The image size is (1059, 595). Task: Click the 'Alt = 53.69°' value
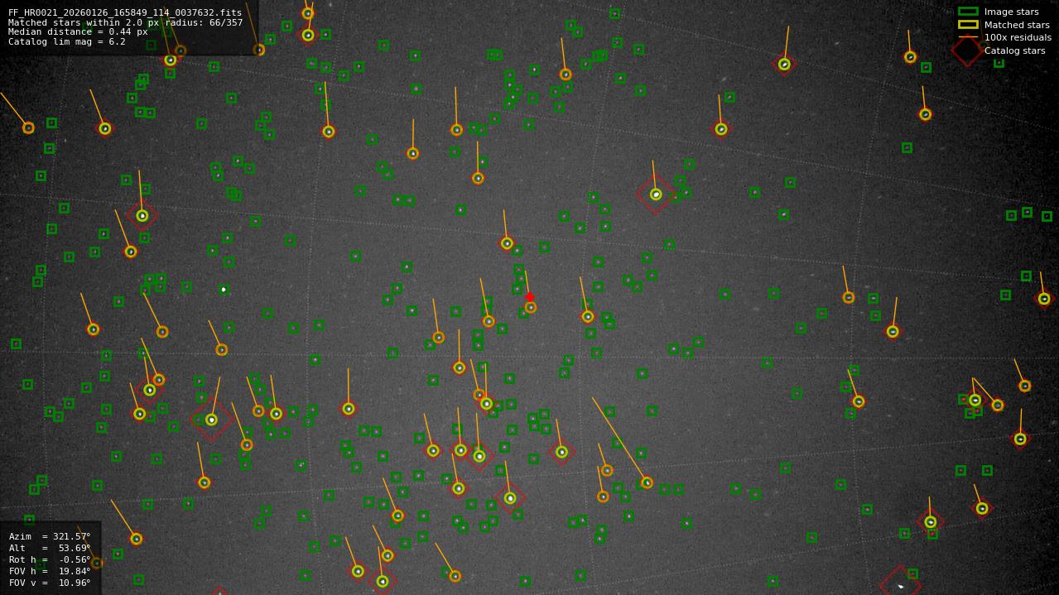(x=50, y=548)
